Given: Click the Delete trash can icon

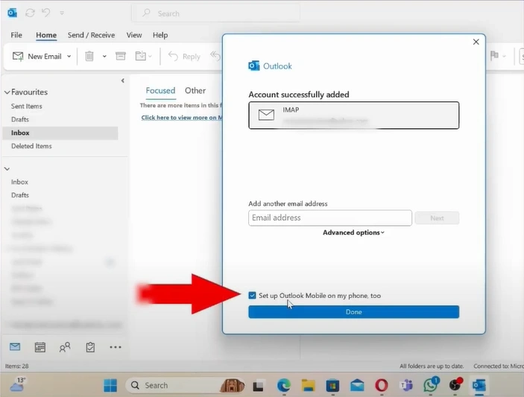Looking at the screenshot, I should pyautogui.click(x=89, y=56).
